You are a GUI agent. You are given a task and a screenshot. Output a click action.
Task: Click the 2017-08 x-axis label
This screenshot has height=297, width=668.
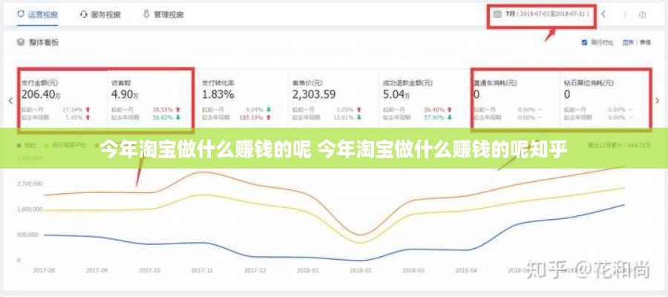click(44, 270)
